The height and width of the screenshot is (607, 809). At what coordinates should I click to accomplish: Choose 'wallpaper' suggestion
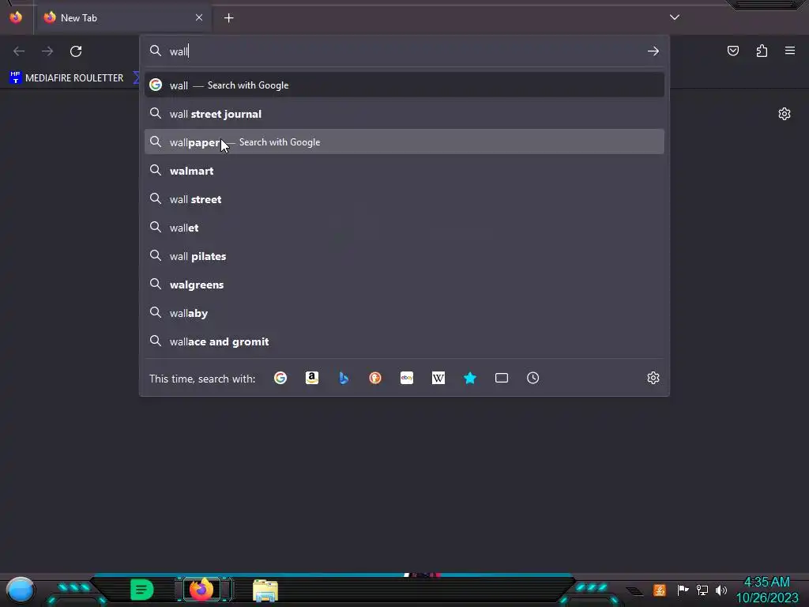tap(404, 142)
